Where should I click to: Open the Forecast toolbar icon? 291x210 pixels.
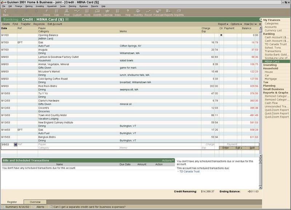[159, 12]
